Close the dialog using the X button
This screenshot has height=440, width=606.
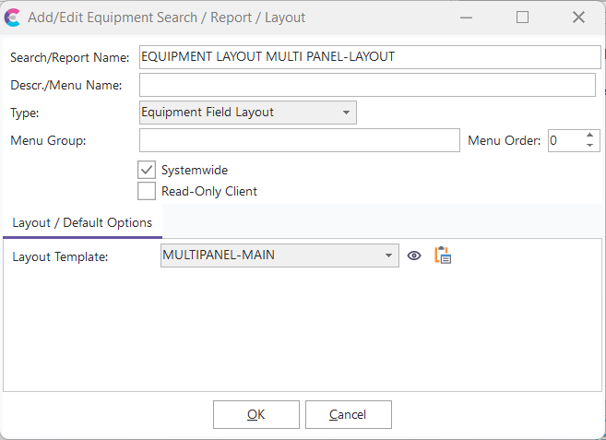point(578,17)
